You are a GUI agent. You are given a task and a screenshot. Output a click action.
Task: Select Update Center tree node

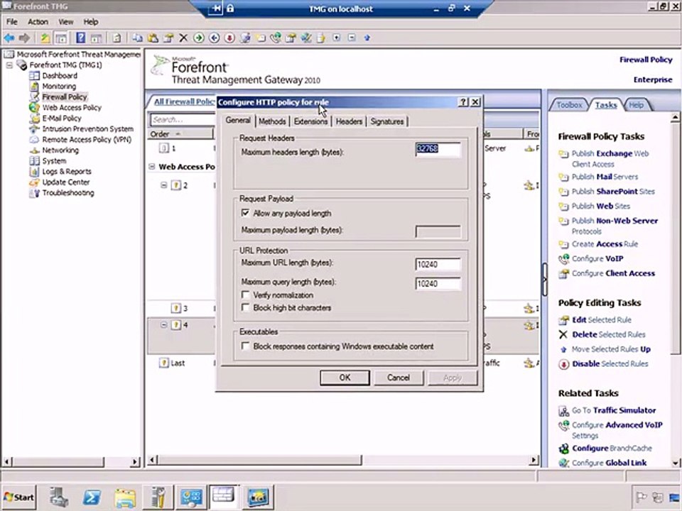click(65, 182)
